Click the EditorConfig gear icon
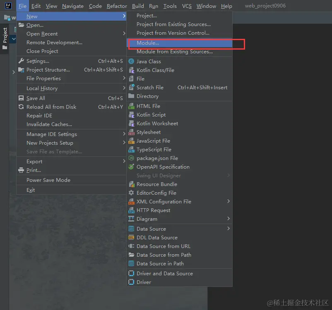The image size is (332, 310). (131, 193)
